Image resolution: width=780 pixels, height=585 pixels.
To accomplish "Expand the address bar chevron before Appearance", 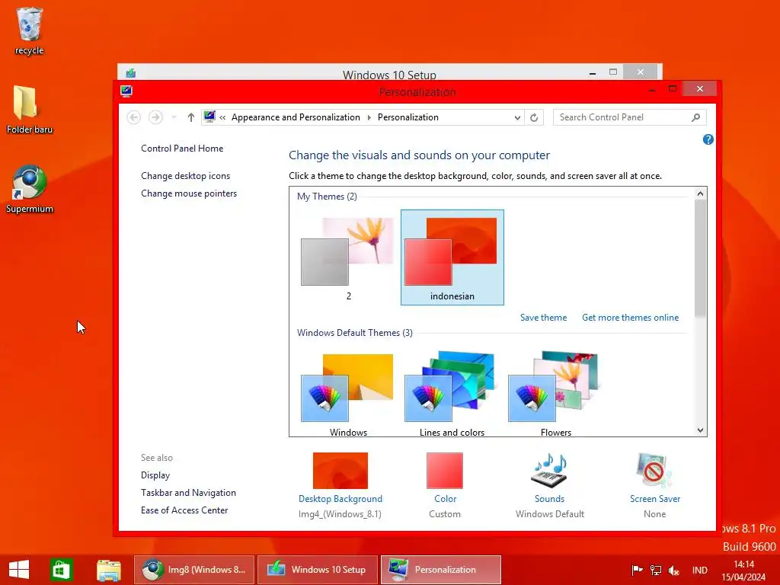I will (x=222, y=117).
